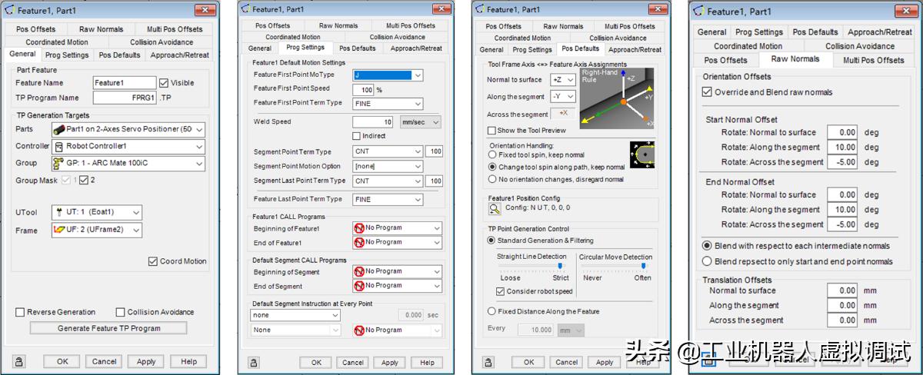This screenshot has height=375, width=923.
Task: Open Coordinated Motion tab in General window
Action: click(x=57, y=42)
